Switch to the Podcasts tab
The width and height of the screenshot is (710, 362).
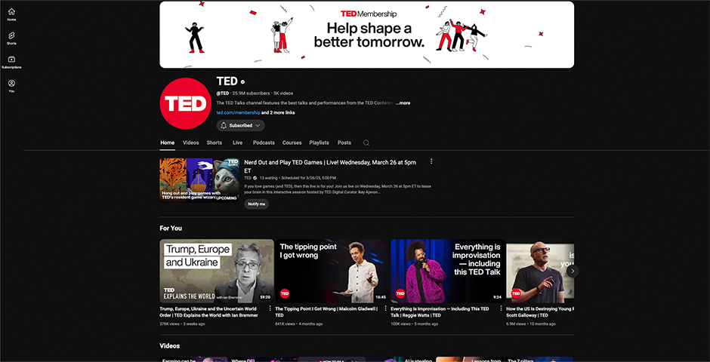(264, 143)
